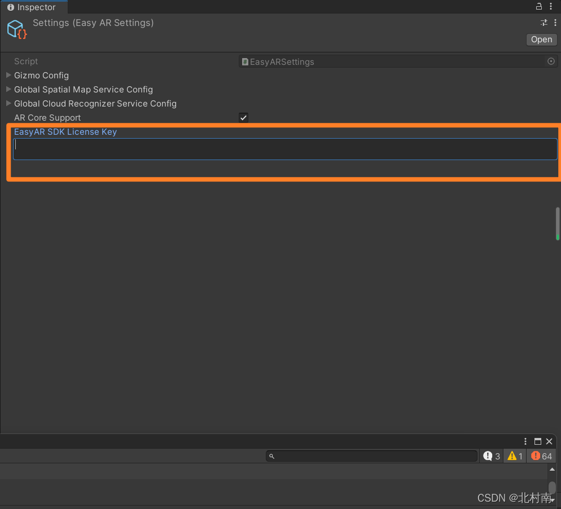
Task: Click the Easy AR Settings asset icon
Action: [17, 29]
